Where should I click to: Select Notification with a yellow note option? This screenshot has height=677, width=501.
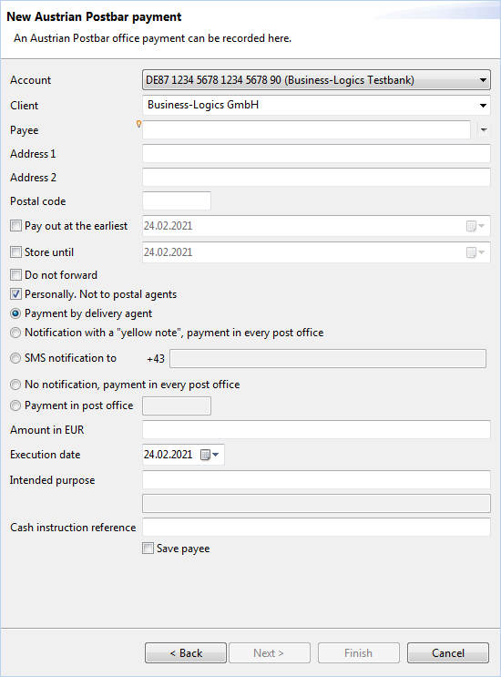[x=15, y=333]
